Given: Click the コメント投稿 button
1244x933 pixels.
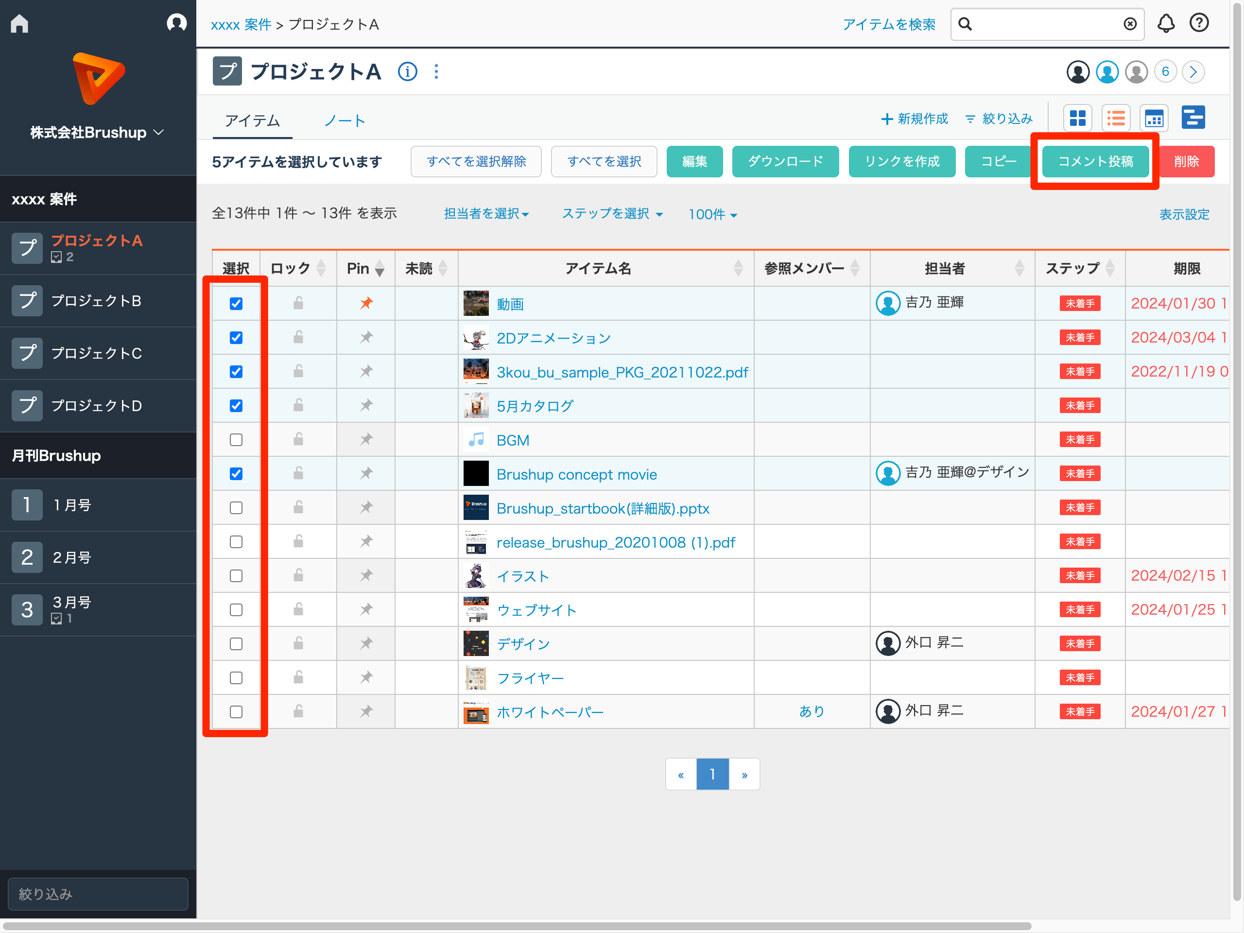Looking at the screenshot, I should tap(1095, 161).
